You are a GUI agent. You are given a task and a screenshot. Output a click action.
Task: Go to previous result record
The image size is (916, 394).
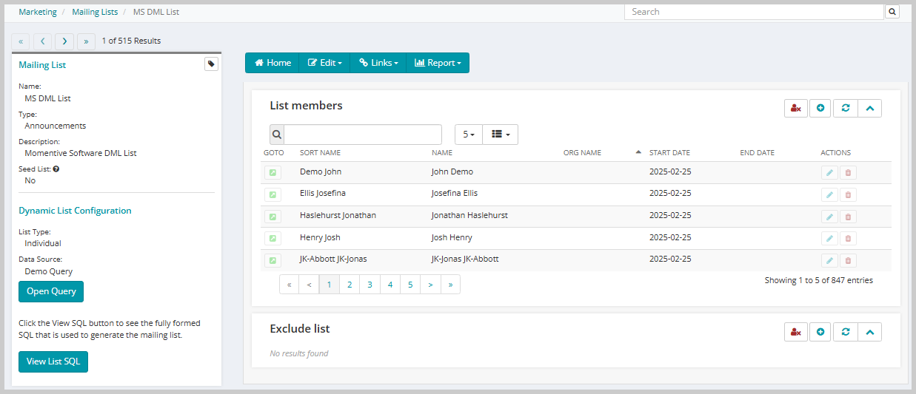(43, 41)
